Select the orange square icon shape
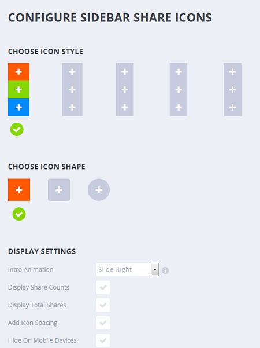This screenshot has height=348, width=260. 19,190
